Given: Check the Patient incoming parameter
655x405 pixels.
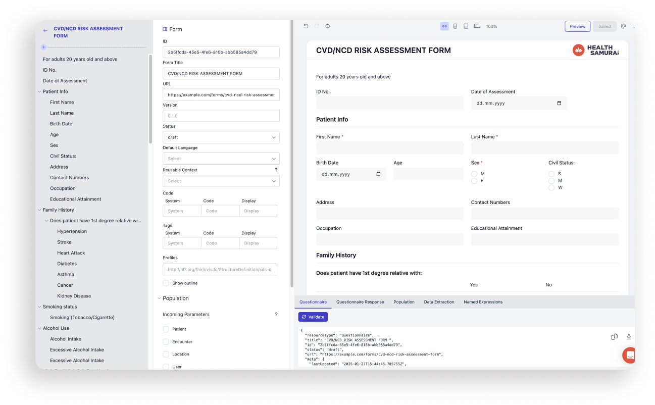Looking at the screenshot, I should pos(166,329).
